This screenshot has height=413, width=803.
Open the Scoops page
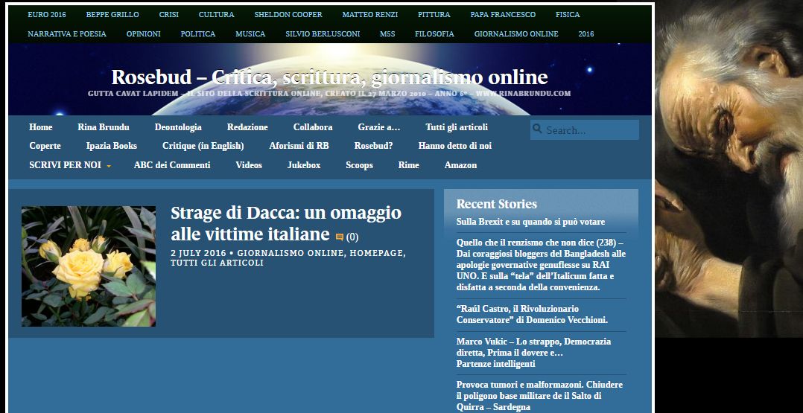point(359,165)
